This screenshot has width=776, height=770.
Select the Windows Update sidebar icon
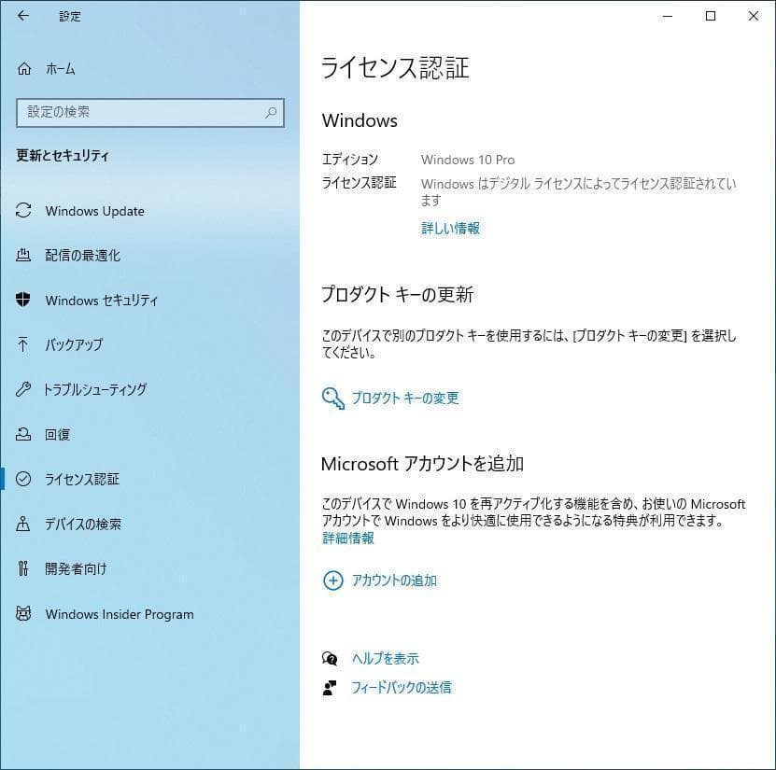point(22,211)
